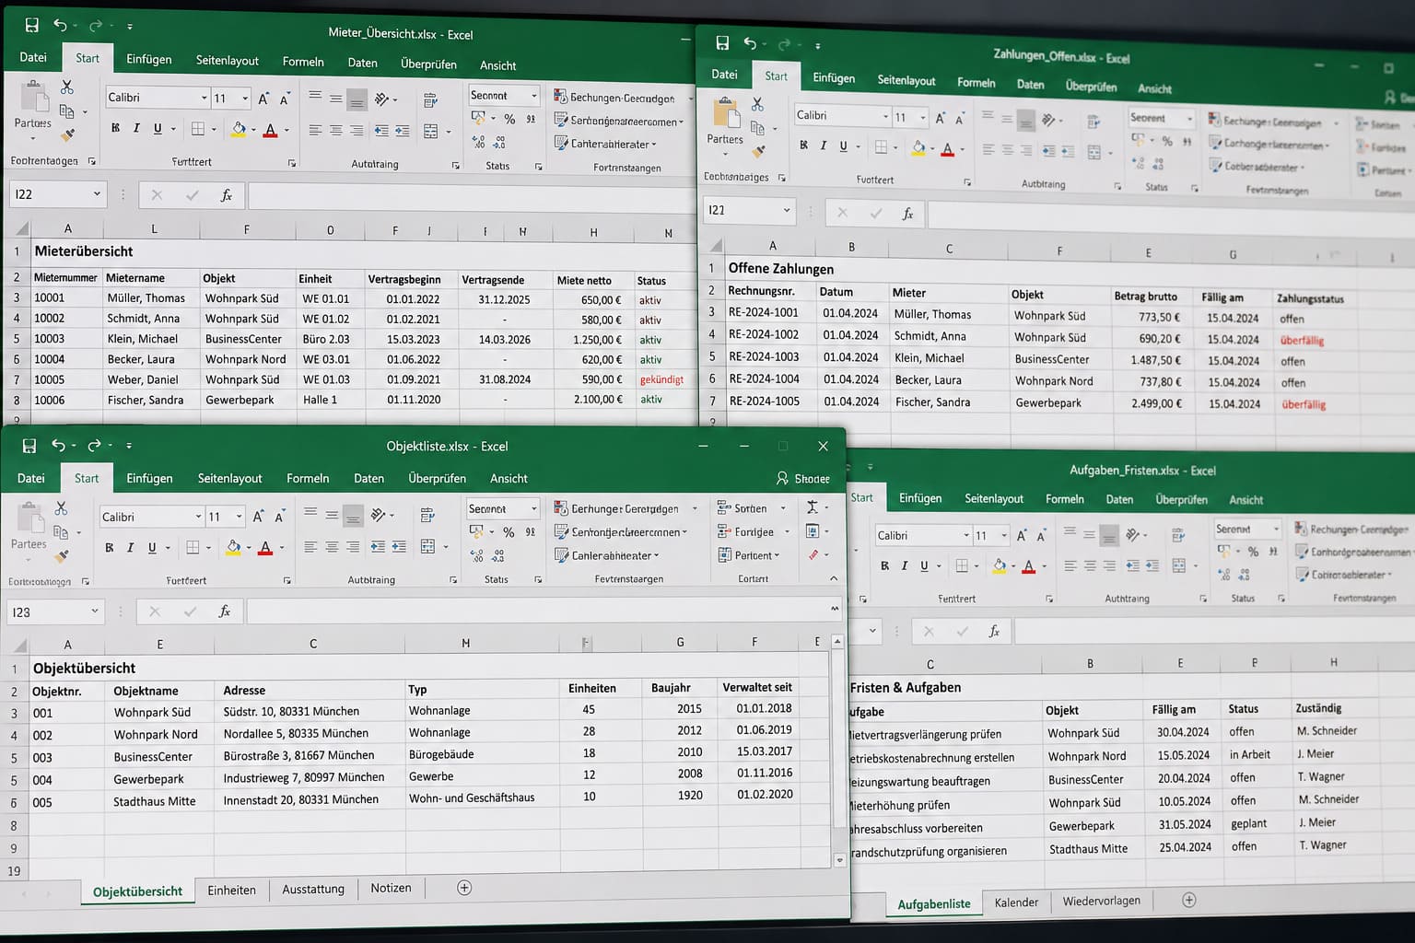The width and height of the screenshot is (1415, 943).
Task: Click borders icon in Objektliste ribbon
Action: point(193,548)
